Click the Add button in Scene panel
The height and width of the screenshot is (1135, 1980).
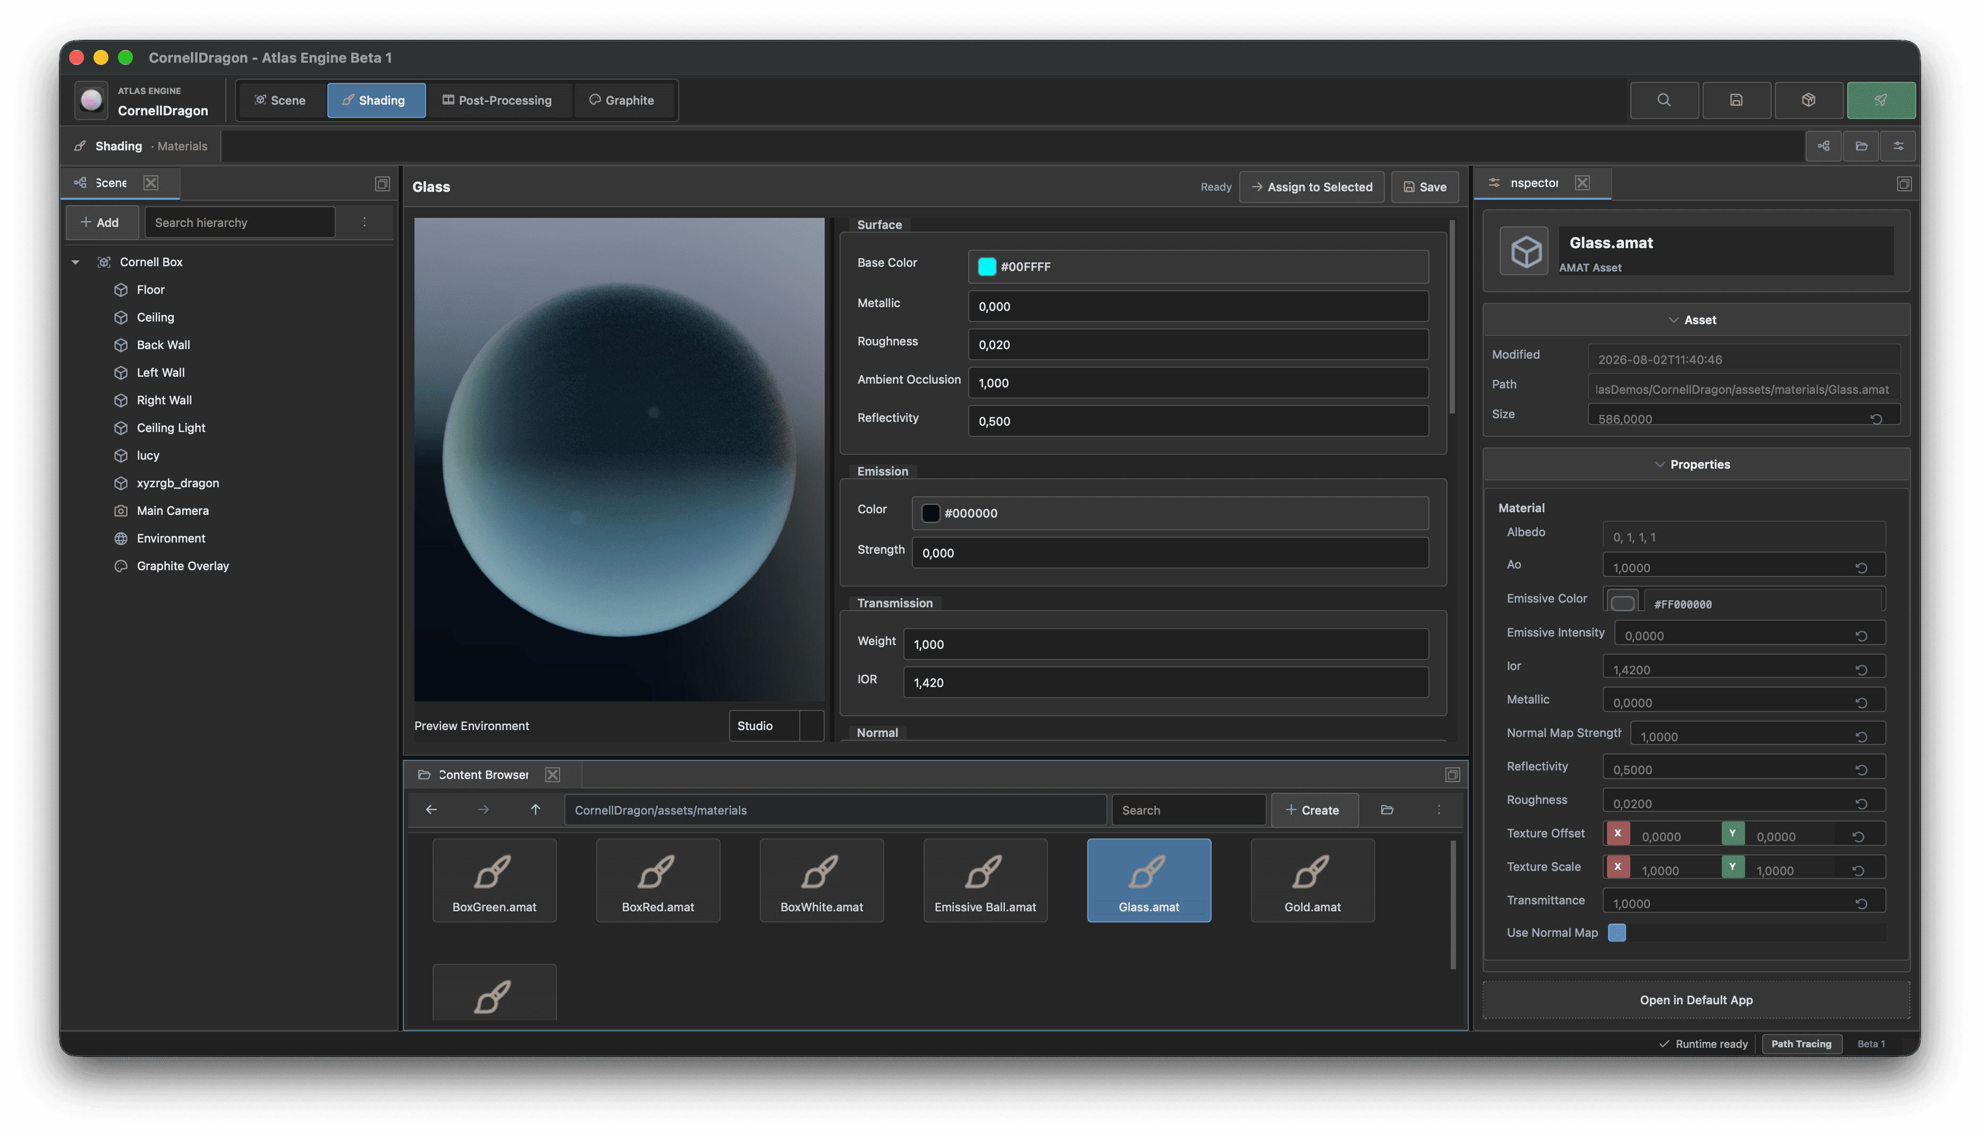click(x=101, y=222)
